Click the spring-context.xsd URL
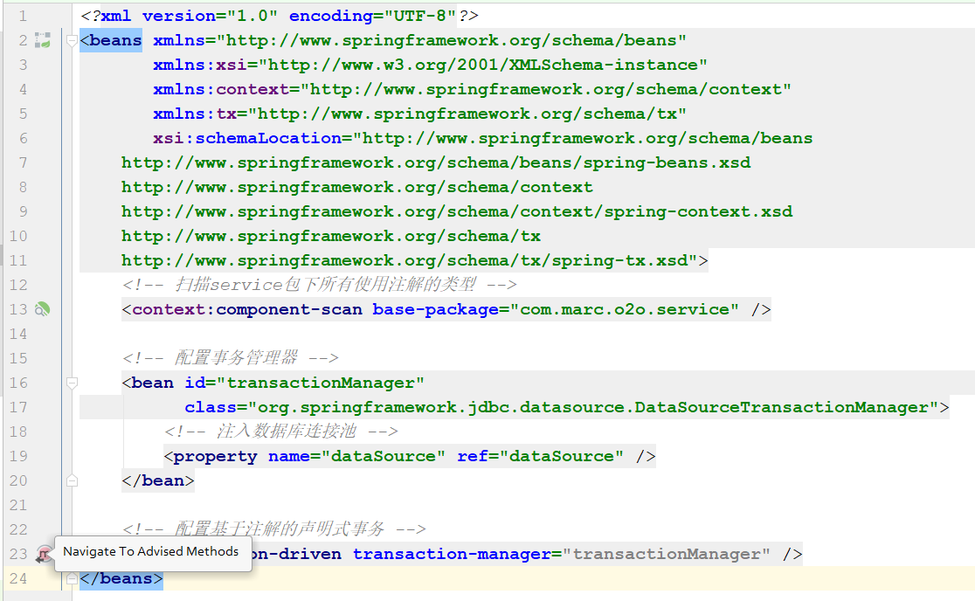 point(457,212)
